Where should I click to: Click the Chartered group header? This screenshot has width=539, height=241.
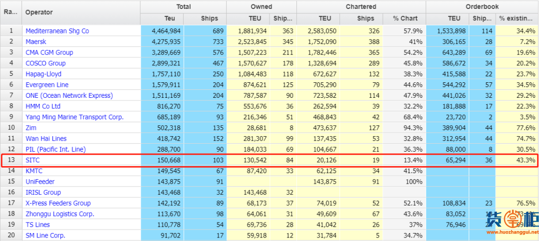361,7
